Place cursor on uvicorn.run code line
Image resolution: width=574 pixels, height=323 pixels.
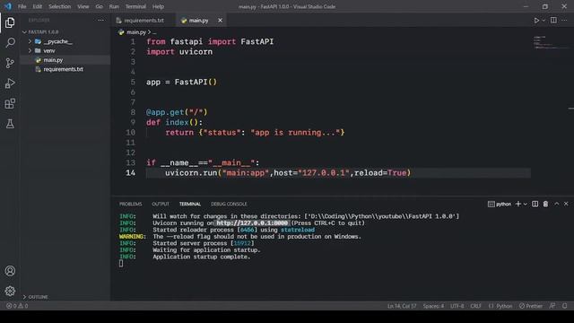288,173
